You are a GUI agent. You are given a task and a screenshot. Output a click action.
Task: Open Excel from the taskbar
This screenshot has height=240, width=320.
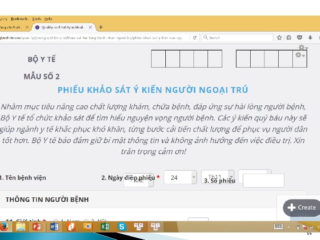coord(105,227)
